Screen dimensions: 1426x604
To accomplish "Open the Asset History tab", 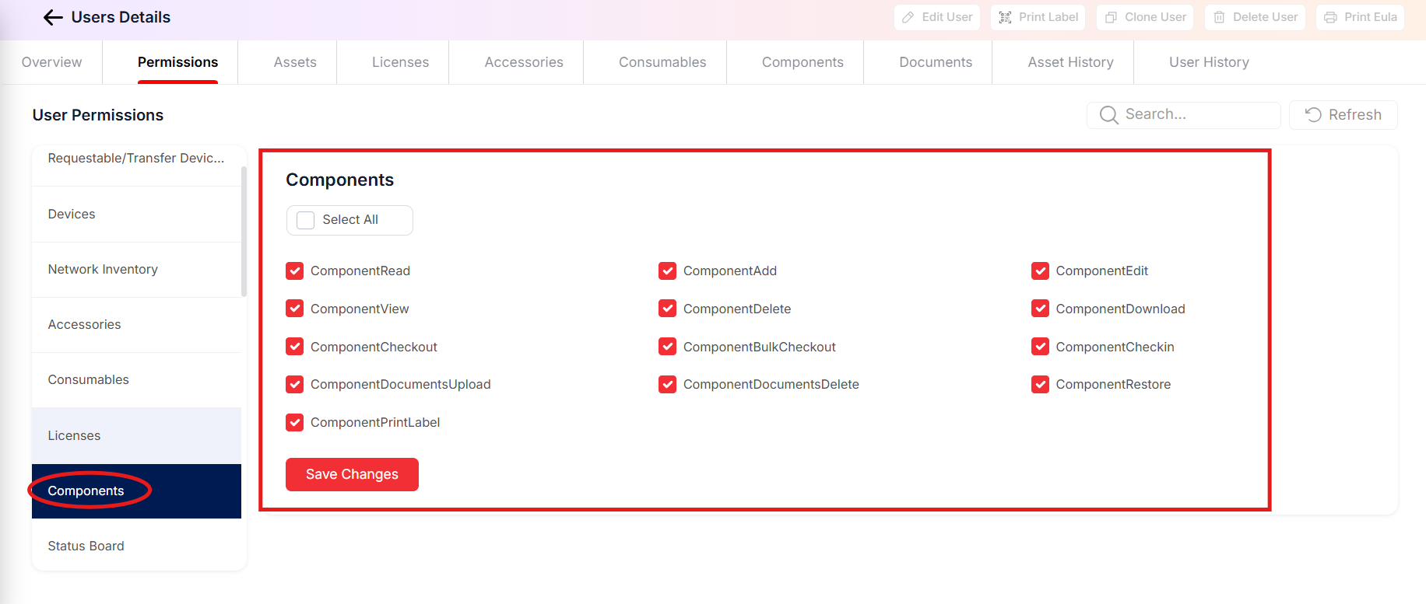I will (1070, 62).
